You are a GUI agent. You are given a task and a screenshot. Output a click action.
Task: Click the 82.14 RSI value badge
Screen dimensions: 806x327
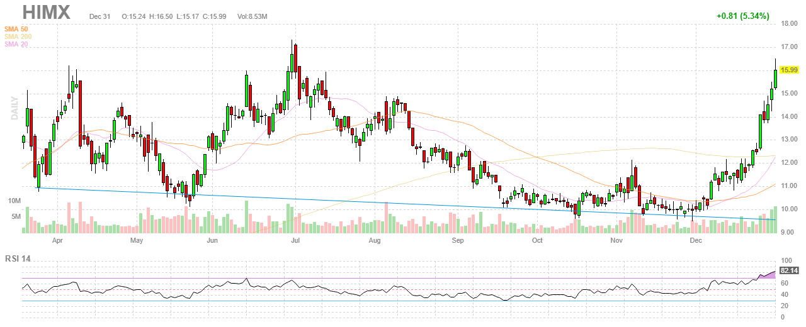click(789, 270)
